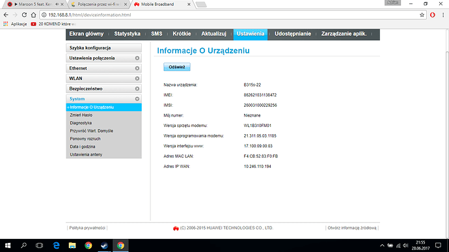Switch to the Maroon 5 tab
449x252 pixels.
tap(34, 5)
